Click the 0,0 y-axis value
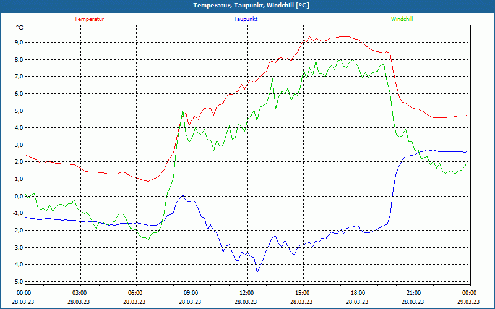 tap(19, 196)
